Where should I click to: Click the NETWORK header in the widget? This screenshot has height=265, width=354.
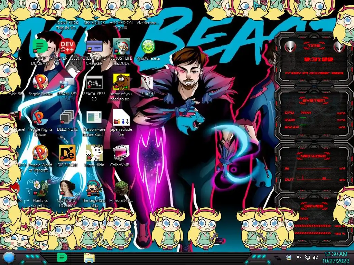pyautogui.click(x=313, y=156)
